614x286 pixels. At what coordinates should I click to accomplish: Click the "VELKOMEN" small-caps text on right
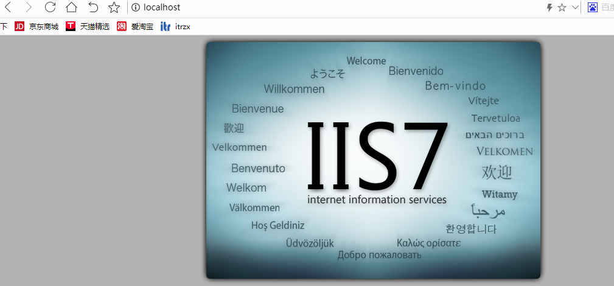coord(504,152)
